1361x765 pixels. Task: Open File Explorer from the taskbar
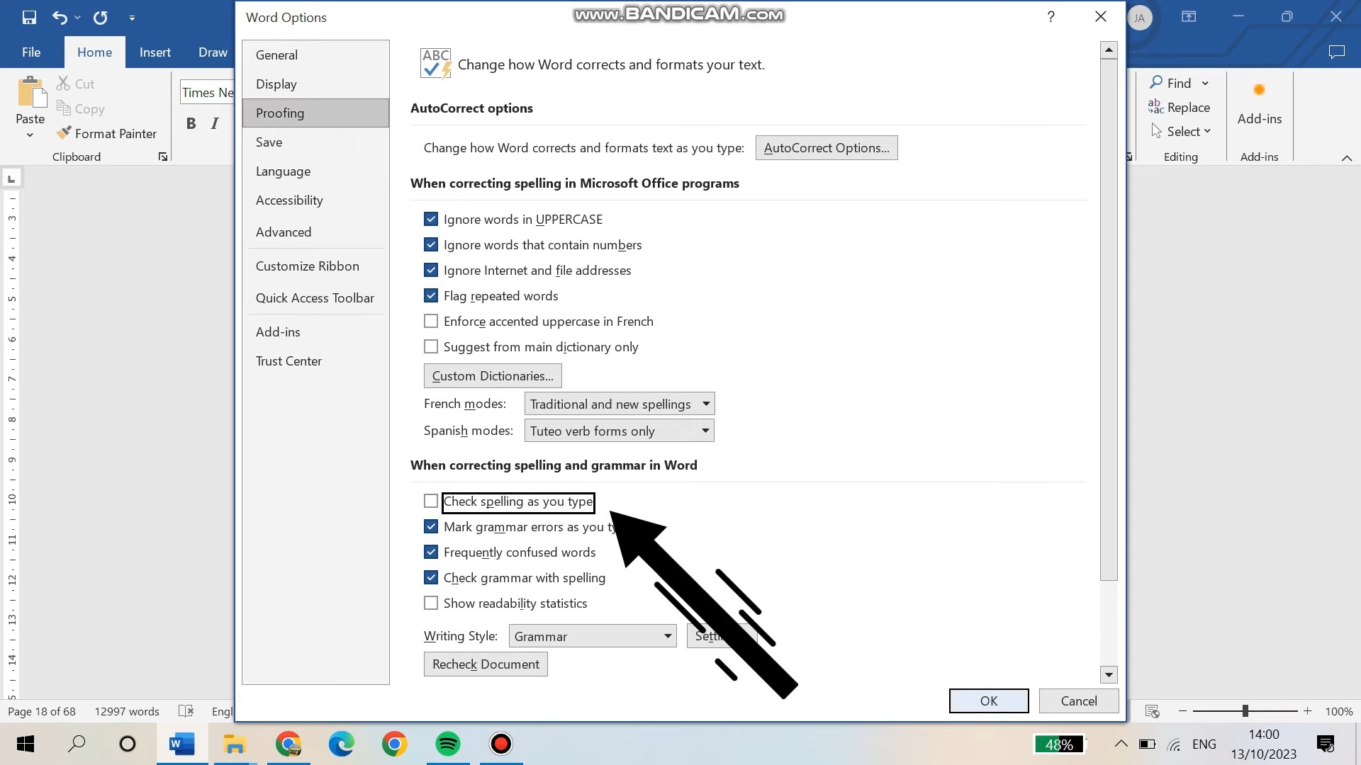coord(235,744)
